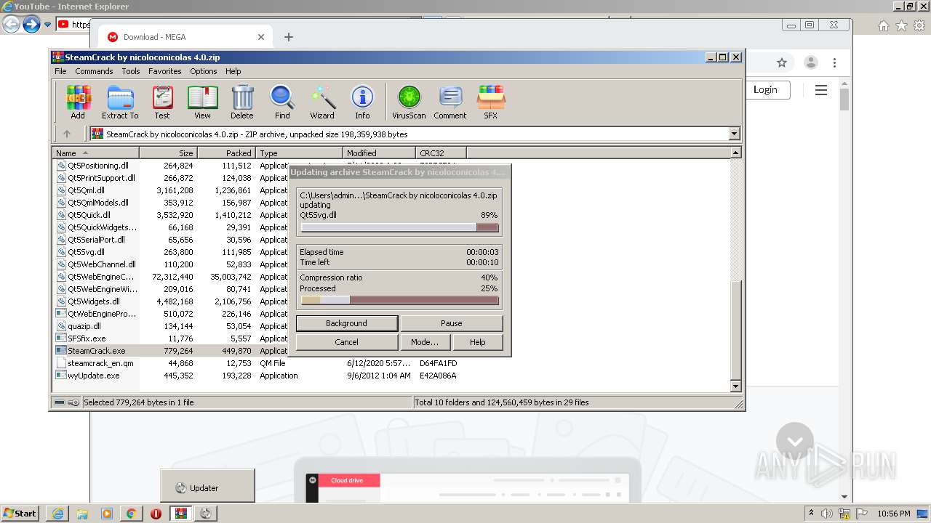Open the user profile icon in Chrome
The image size is (931, 523).
[x=811, y=63]
